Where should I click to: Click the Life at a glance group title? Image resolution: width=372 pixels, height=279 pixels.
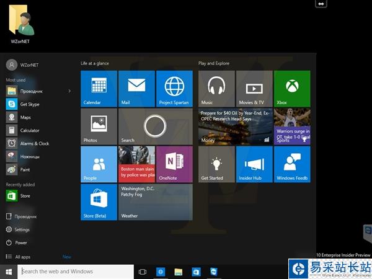click(x=95, y=63)
